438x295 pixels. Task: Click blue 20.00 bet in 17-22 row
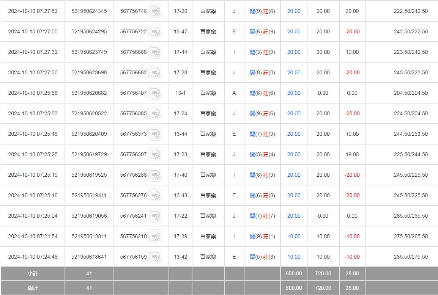click(293, 216)
